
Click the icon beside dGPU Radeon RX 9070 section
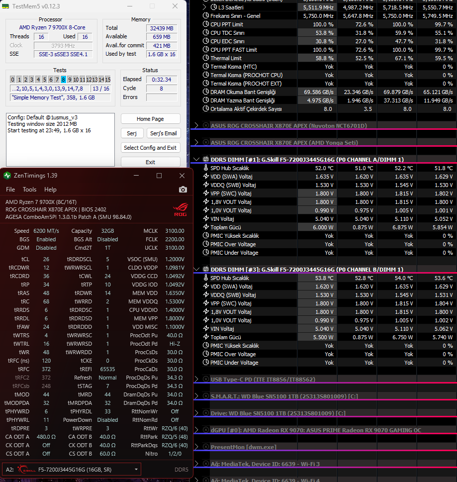206,430
